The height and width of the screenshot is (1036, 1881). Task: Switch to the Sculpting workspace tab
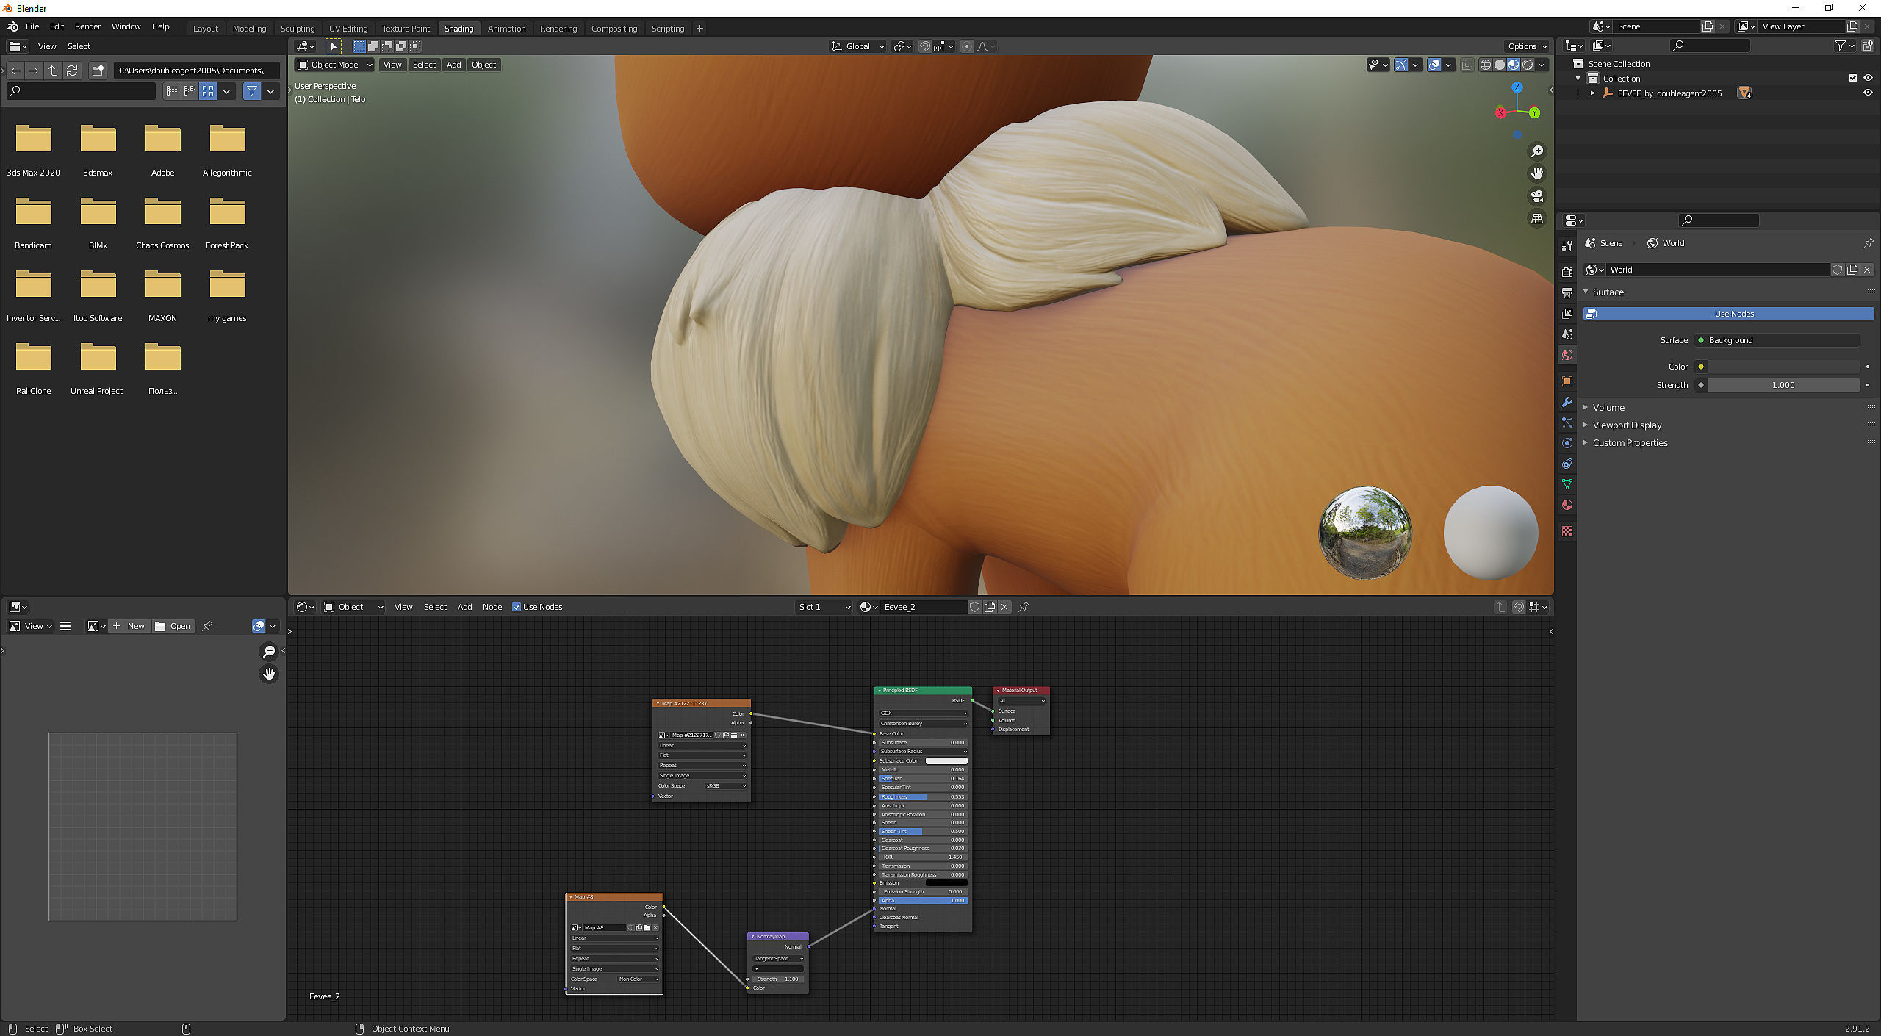(298, 29)
